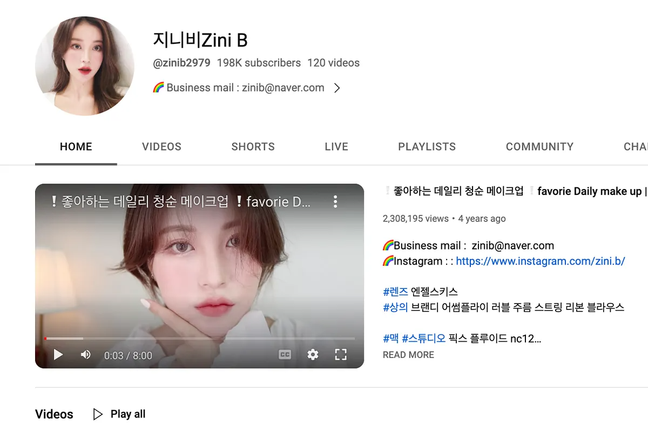The height and width of the screenshot is (432, 648).
Task: Click the Zini B channel avatar
Action: (x=85, y=66)
